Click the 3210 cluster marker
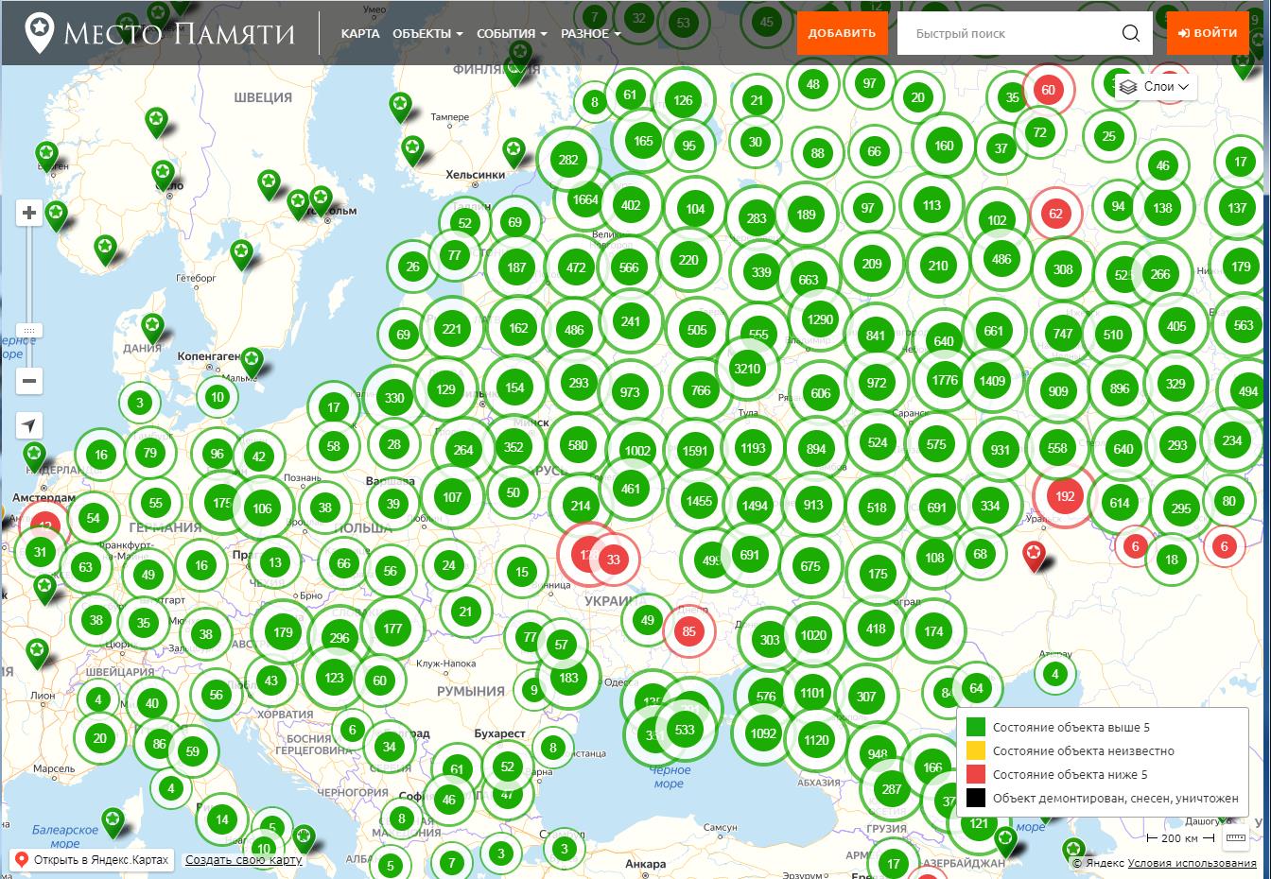The image size is (1271, 879). point(746,369)
